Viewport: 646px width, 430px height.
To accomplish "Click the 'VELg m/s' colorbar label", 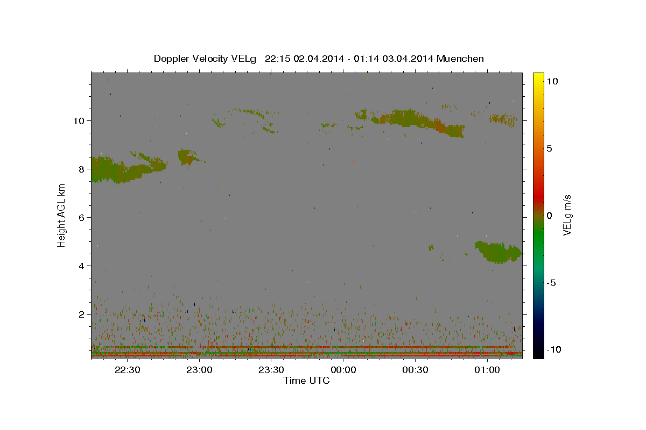I will pos(567,215).
